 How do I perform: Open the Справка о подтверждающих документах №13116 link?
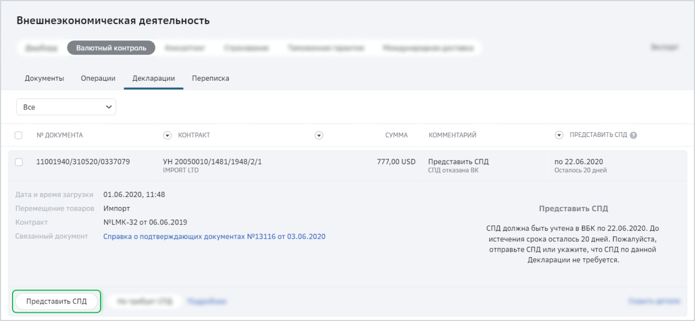coord(214,236)
